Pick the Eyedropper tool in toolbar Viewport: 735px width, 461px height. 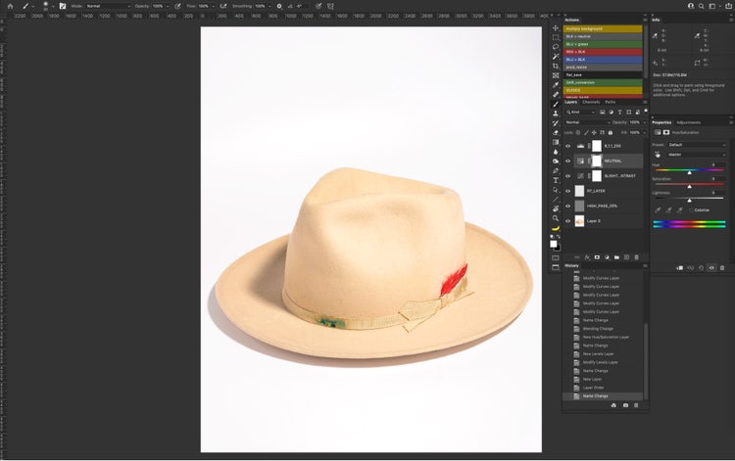(556, 84)
